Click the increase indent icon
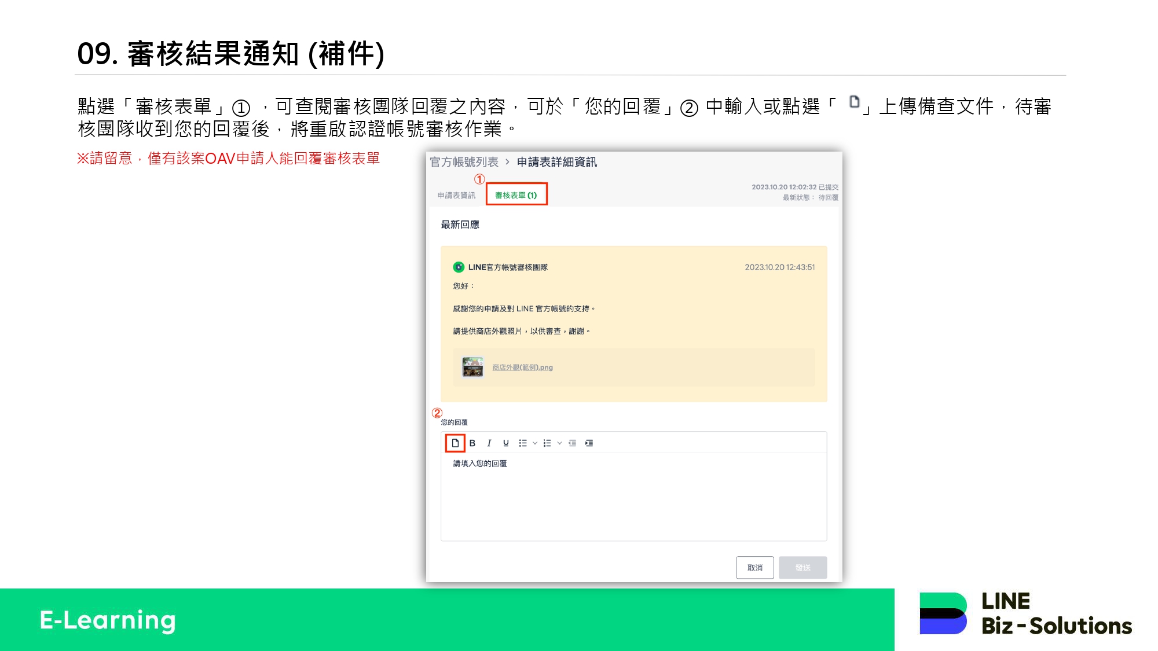 point(589,443)
